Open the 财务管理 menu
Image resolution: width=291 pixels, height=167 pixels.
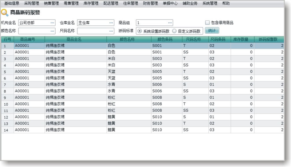[151, 3]
